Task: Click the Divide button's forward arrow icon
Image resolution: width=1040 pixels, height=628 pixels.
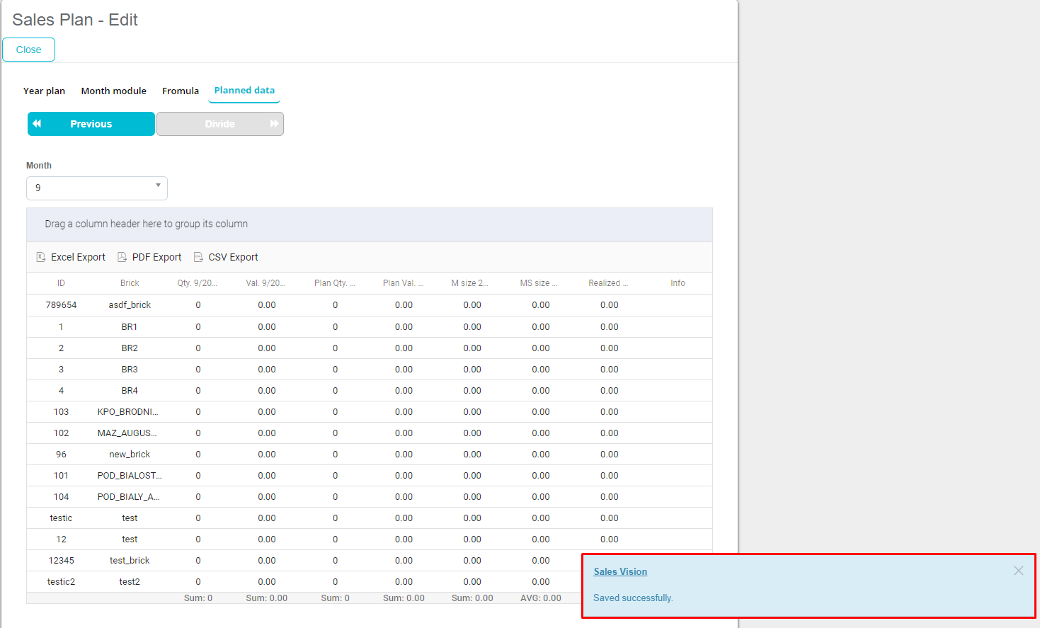Action: point(274,124)
